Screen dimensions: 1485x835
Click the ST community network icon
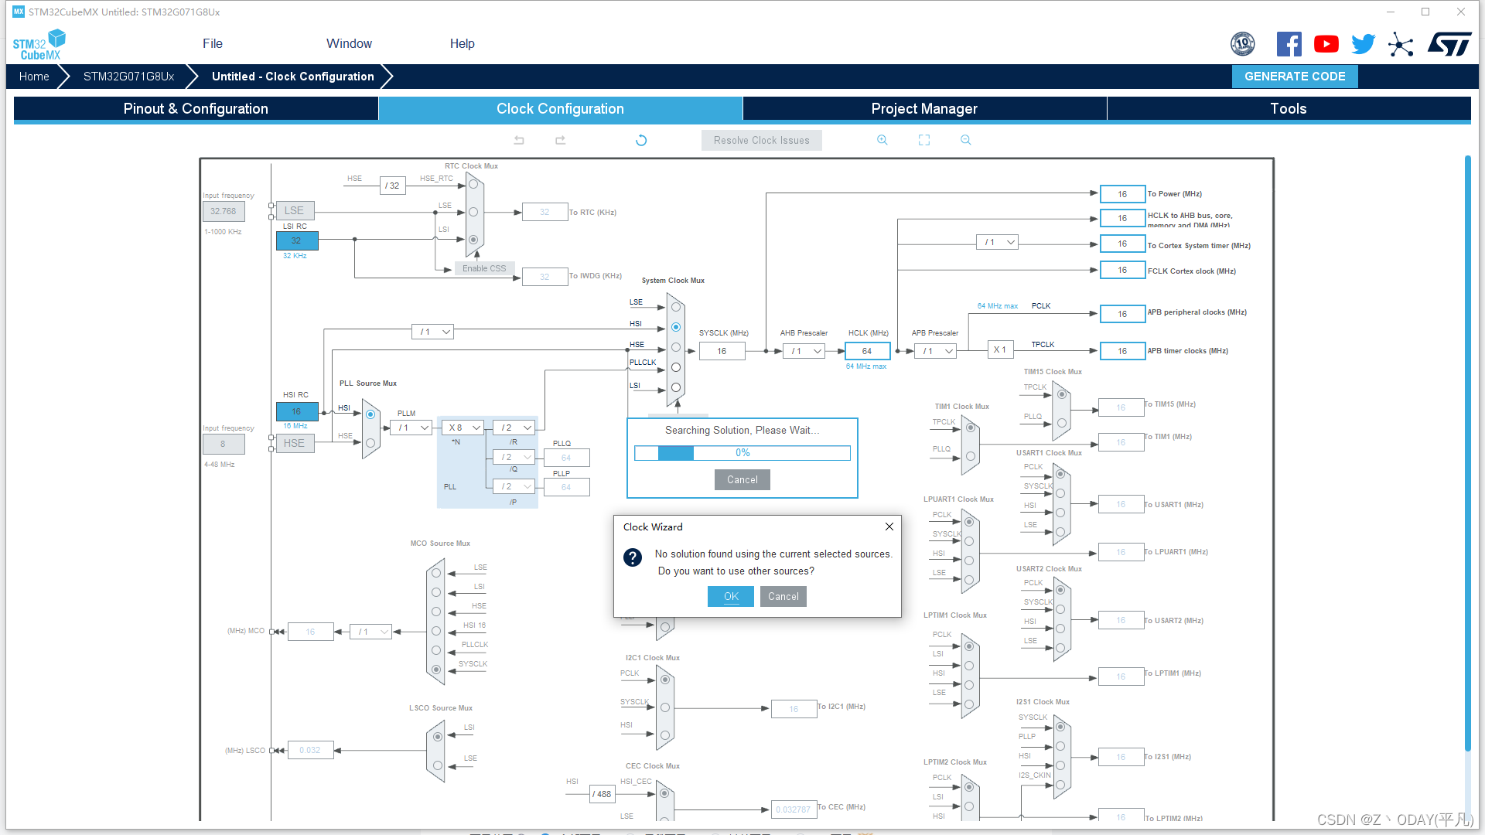[x=1400, y=44]
